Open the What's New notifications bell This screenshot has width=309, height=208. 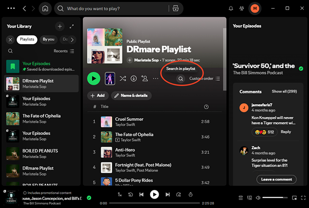[x=231, y=9]
